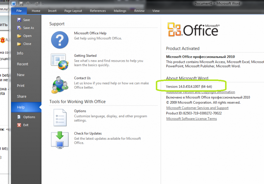Open the References tab
264x184 pixels.
(x=98, y=11)
